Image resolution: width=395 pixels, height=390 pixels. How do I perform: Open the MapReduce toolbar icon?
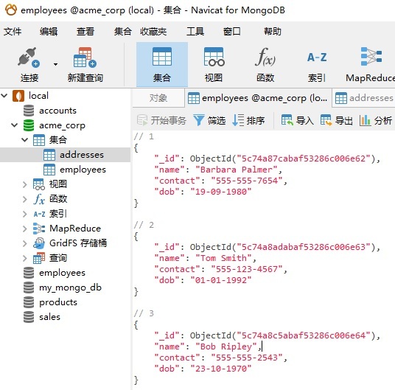click(x=371, y=57)
